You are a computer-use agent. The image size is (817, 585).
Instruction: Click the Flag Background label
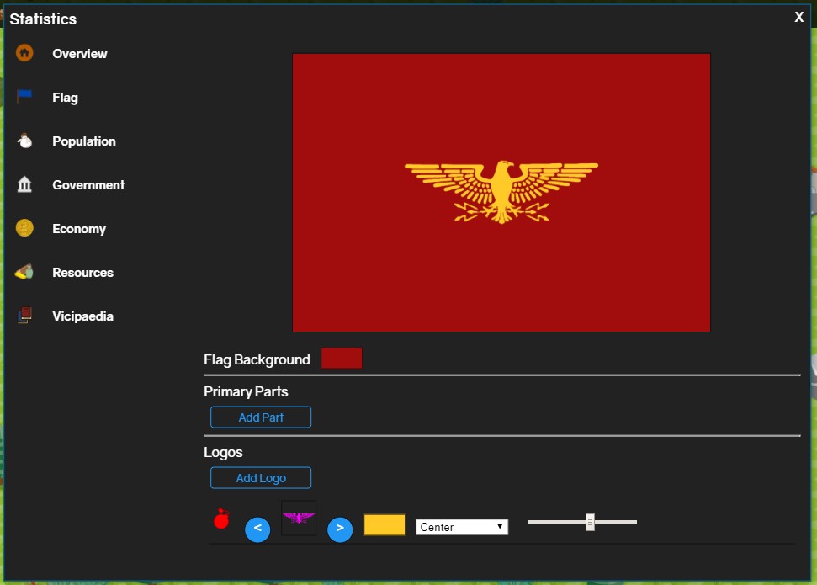click(x=257, y=359)
